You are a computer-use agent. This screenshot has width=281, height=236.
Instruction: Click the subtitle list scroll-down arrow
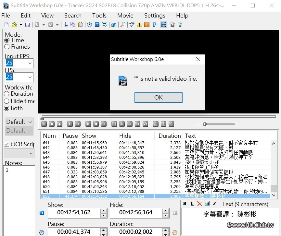coord(274,195)
